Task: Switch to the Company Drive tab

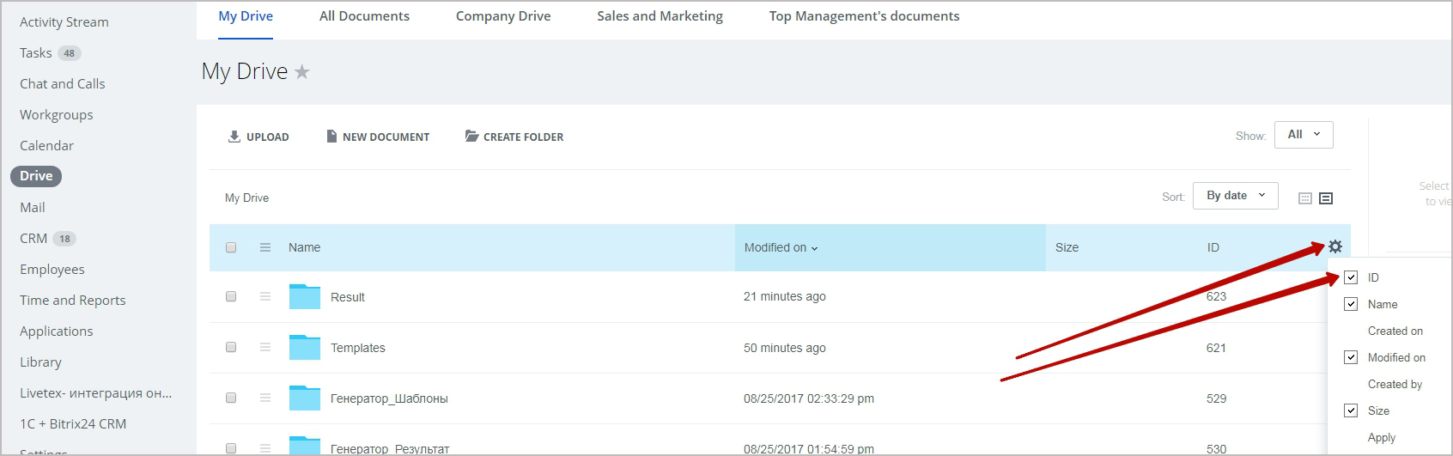Action: pyautogui.click(x=503, y=16)
